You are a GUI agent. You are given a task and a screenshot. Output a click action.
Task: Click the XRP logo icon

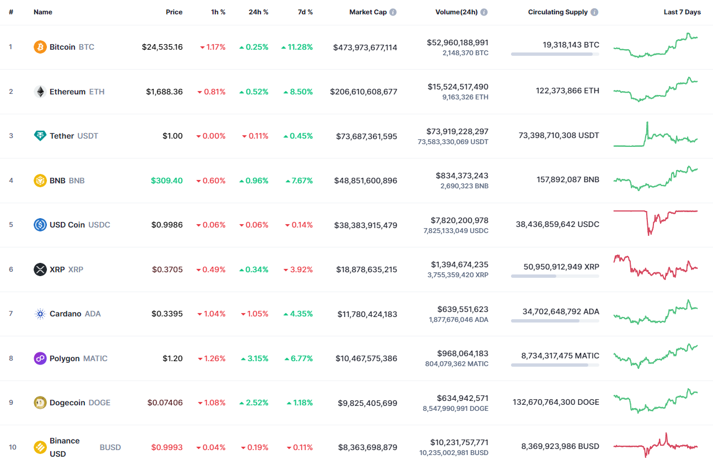[x=40, y=269]
